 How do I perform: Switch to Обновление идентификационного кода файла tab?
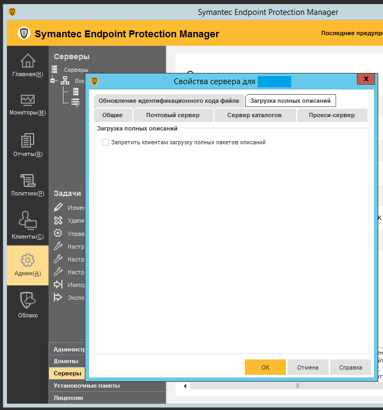[169, 101]
